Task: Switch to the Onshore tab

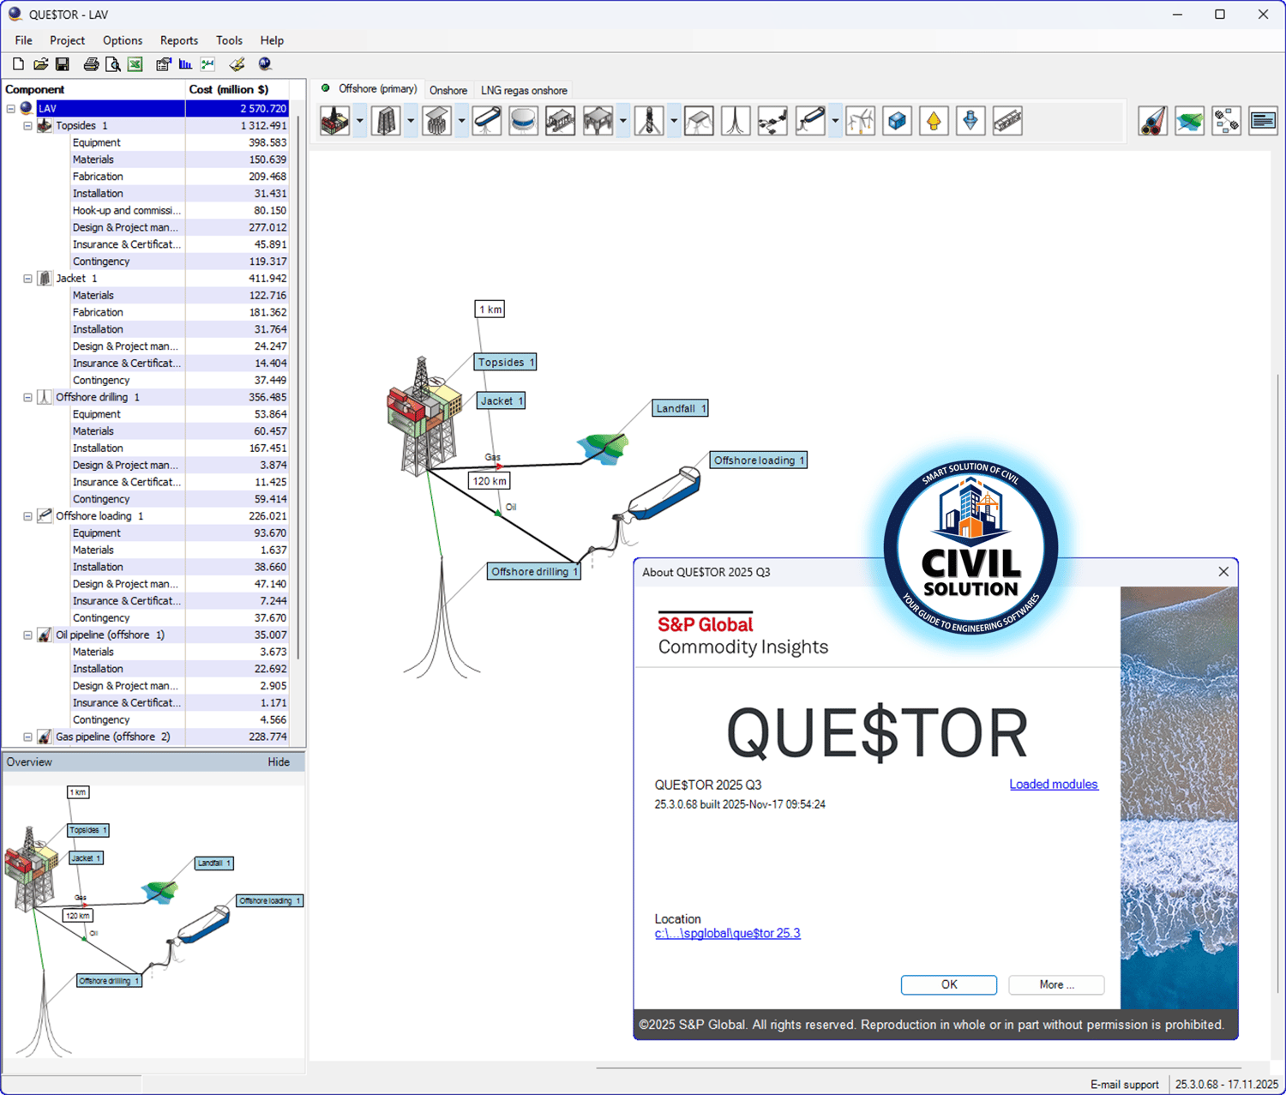Action: [x=448, y=90]
